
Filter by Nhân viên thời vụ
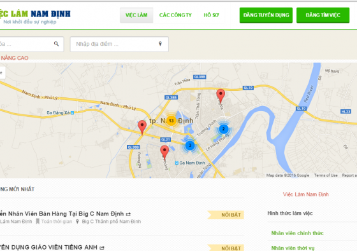(x=293, y=248)
